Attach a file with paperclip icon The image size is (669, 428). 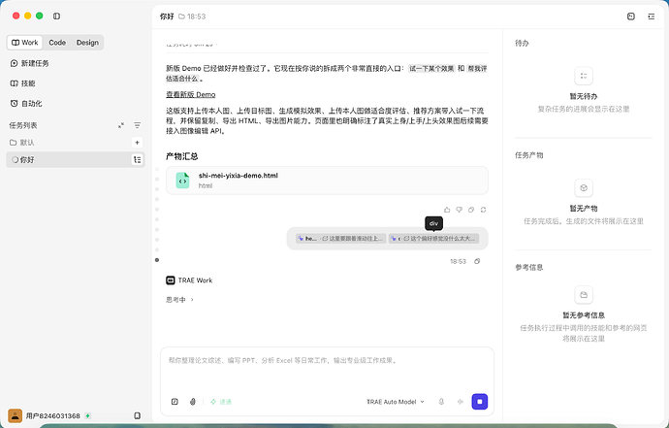(192, 402)
